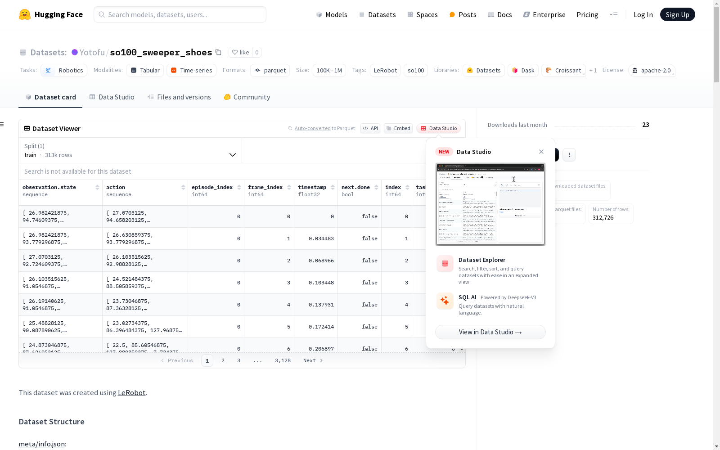Select the Dask library tag
The height and width of the screenshot is (450, 720).
coord(523,70)
